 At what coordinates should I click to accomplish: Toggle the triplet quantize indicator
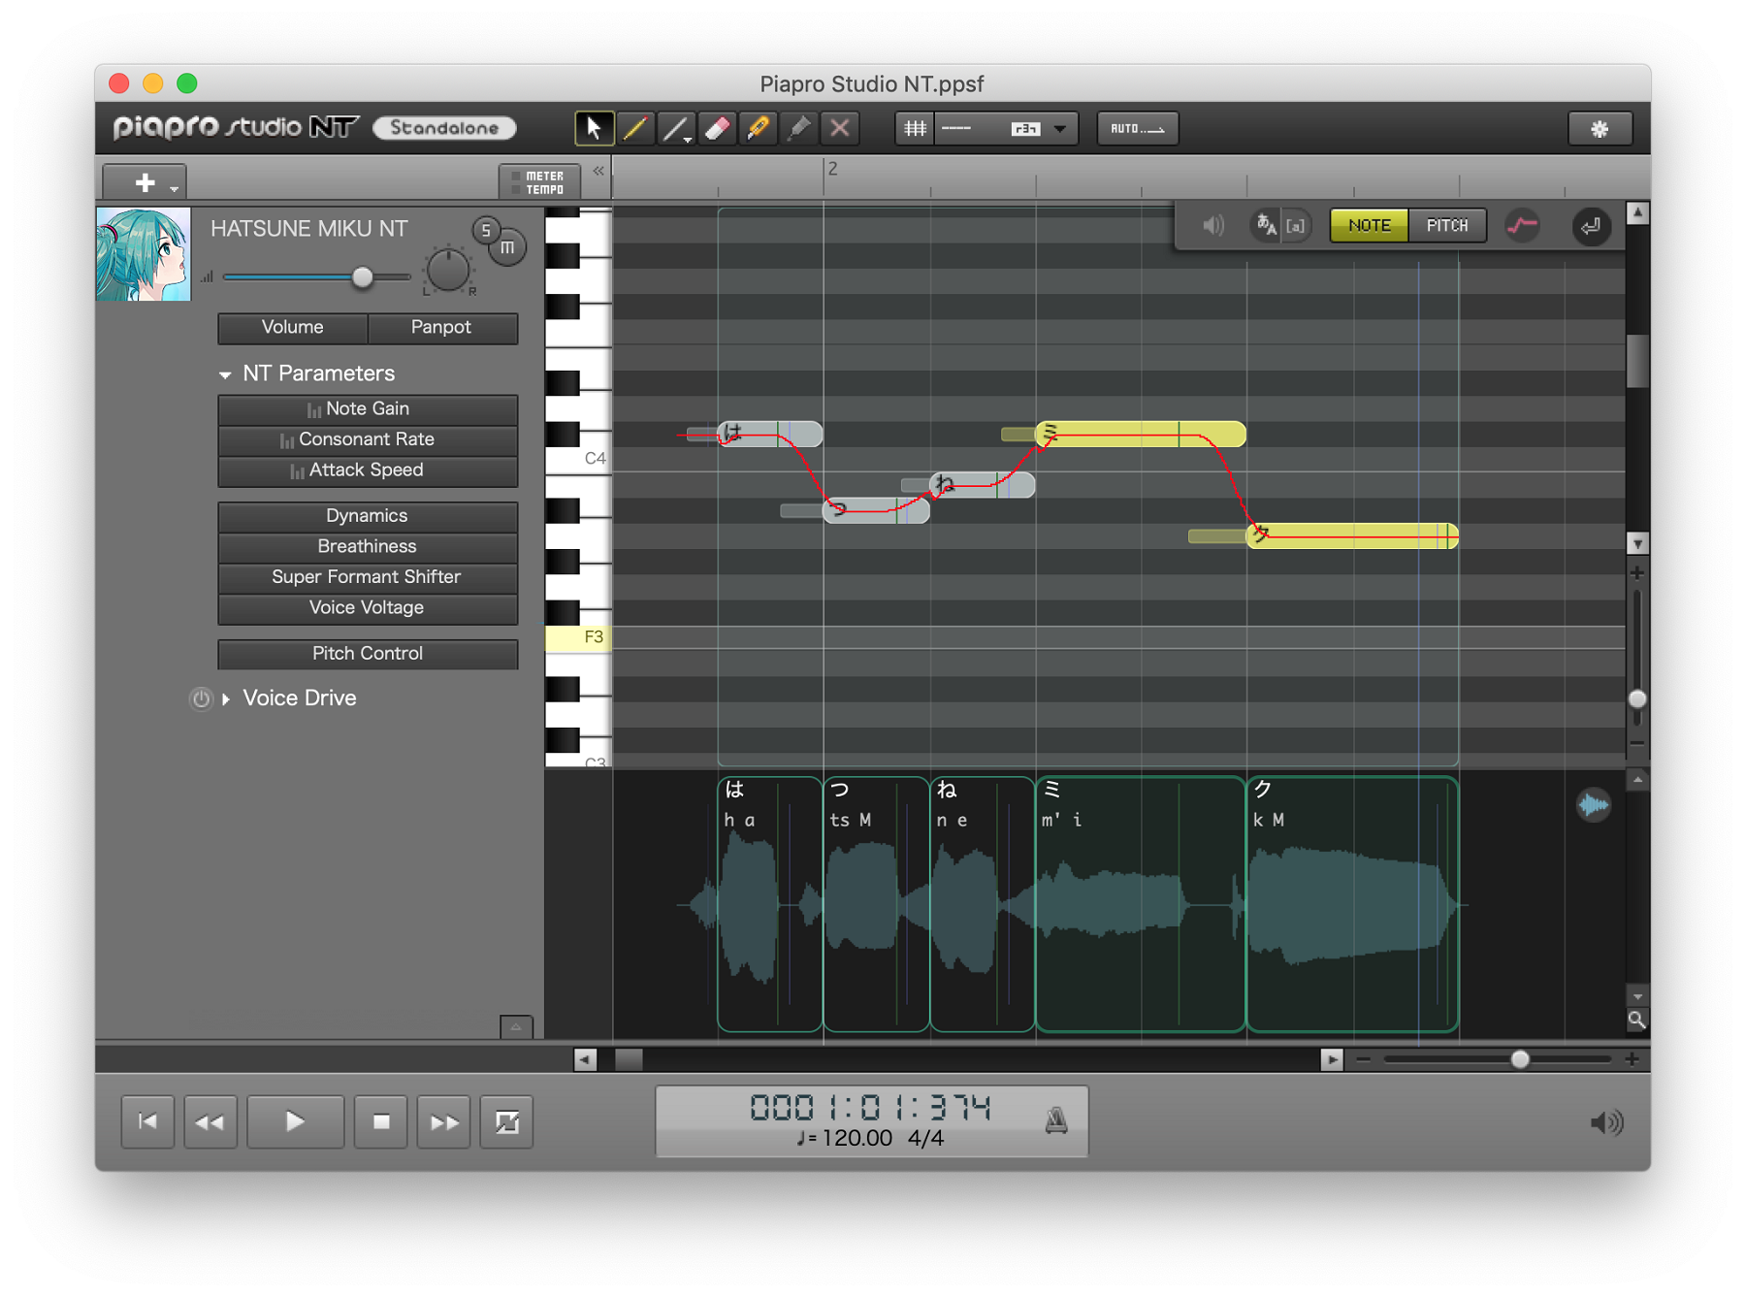pyautogui.click(x=1024, y=128)
